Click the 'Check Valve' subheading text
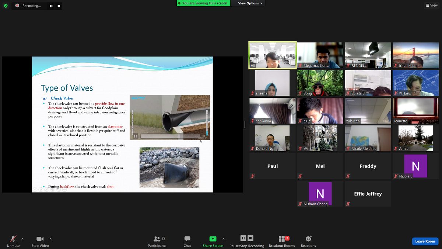Viewport: 442px width, 249px height. [62, 98]
